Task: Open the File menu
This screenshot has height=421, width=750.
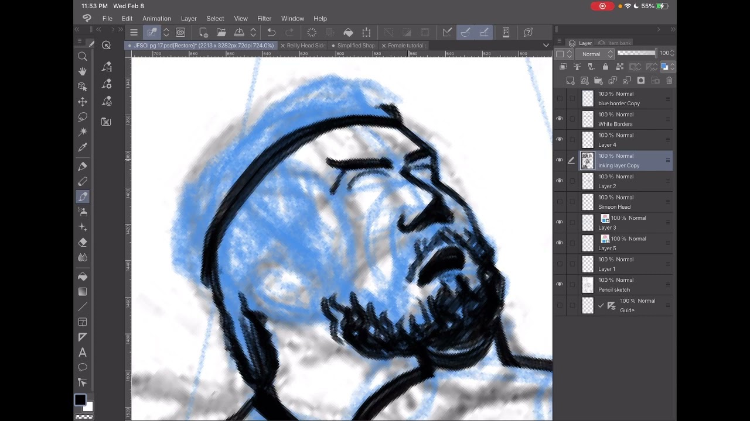Action: pos(107,19)
